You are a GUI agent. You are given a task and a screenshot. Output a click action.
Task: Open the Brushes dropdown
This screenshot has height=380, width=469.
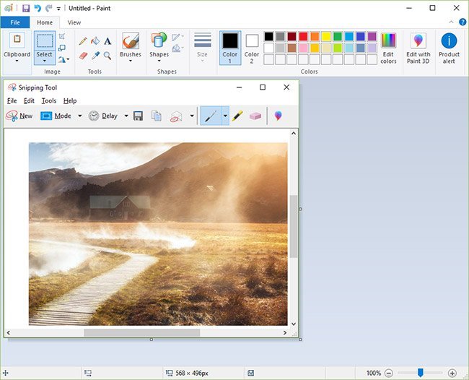(131, 61)
